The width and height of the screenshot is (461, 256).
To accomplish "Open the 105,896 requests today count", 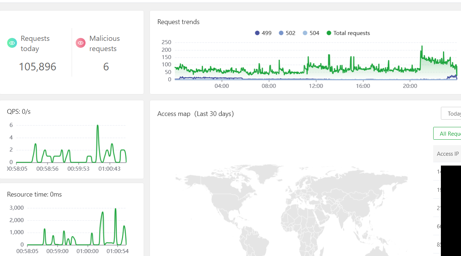I will coord(37,67).
